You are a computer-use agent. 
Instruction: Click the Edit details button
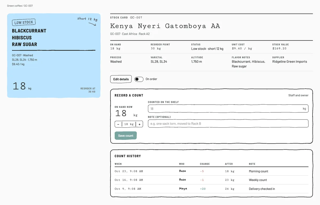click(x=121, y=79)
